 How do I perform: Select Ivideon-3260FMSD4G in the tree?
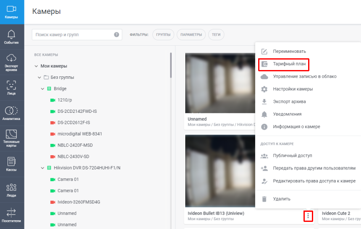(x=79, y=202)
